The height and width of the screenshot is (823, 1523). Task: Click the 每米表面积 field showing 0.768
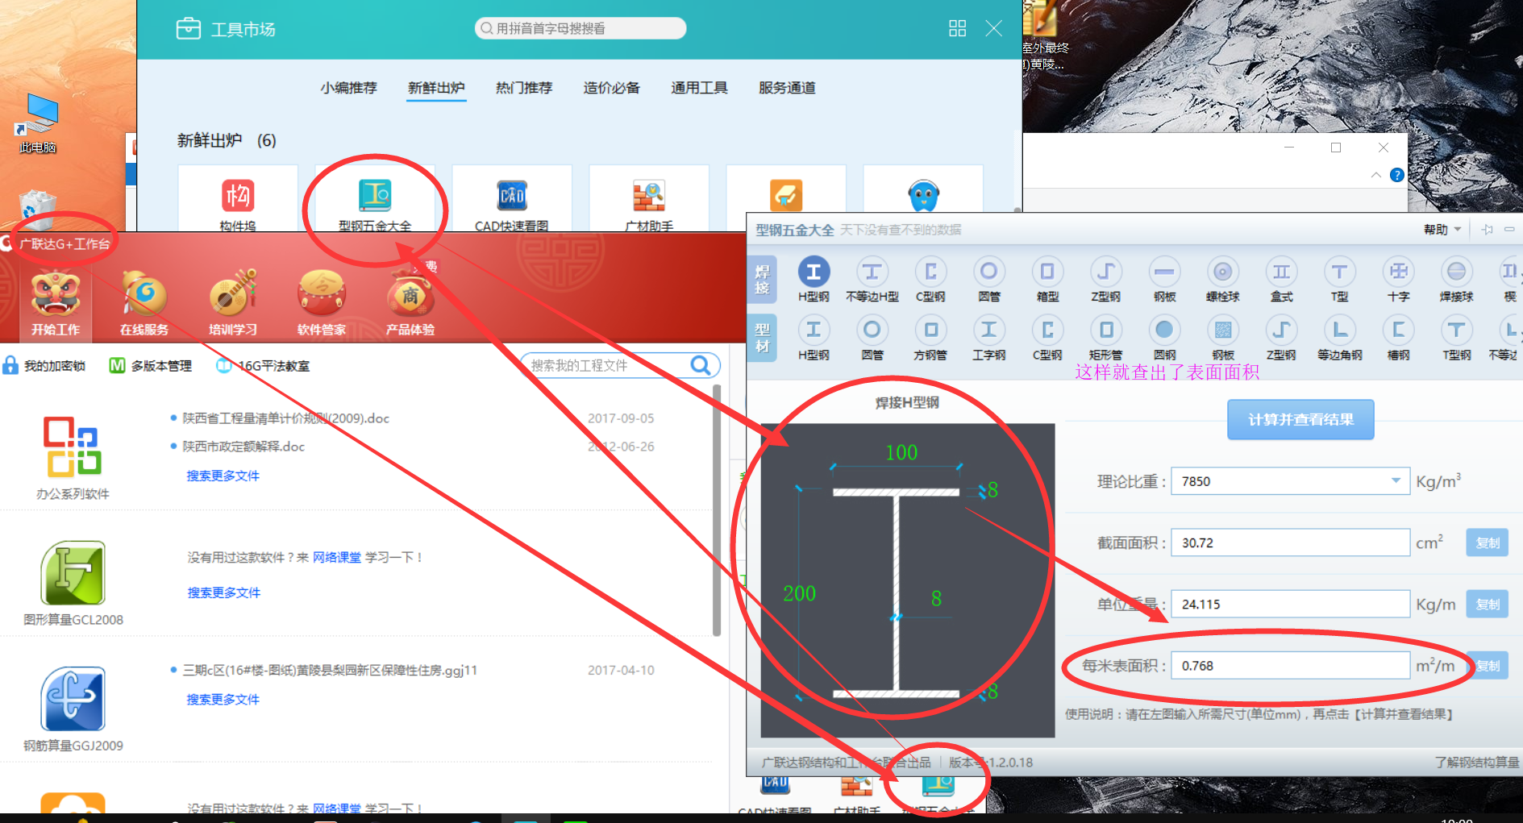1290,665
